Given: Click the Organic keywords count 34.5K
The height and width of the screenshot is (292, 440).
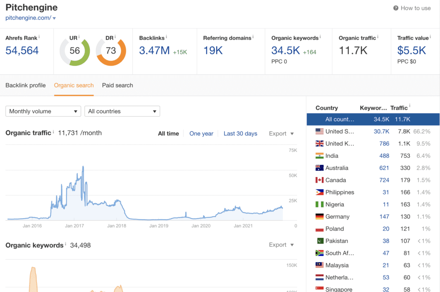Looking at the screenshot, I should (286, 51).
